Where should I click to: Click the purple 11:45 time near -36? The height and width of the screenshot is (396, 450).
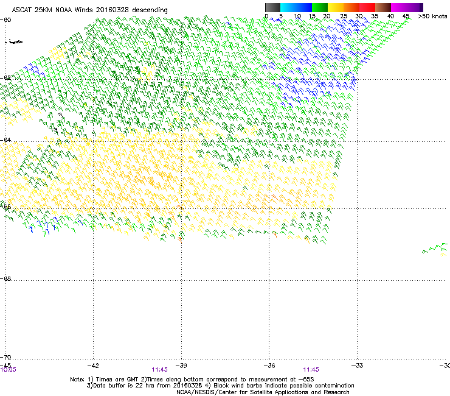click(x=311, y=370)
